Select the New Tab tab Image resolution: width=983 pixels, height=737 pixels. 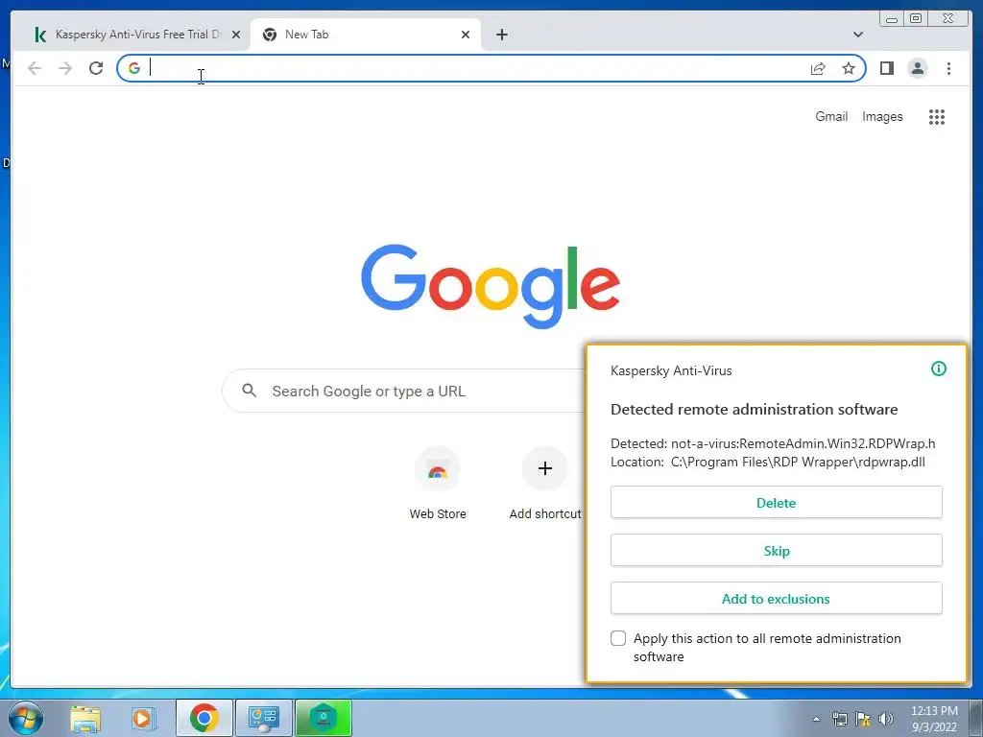point(366,35)
